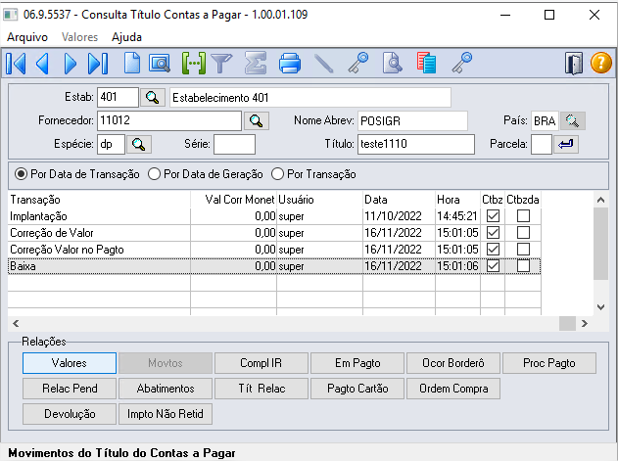Toggle Ctbzda checkbox on Correção Valor no Pagto row

(523, 249)
